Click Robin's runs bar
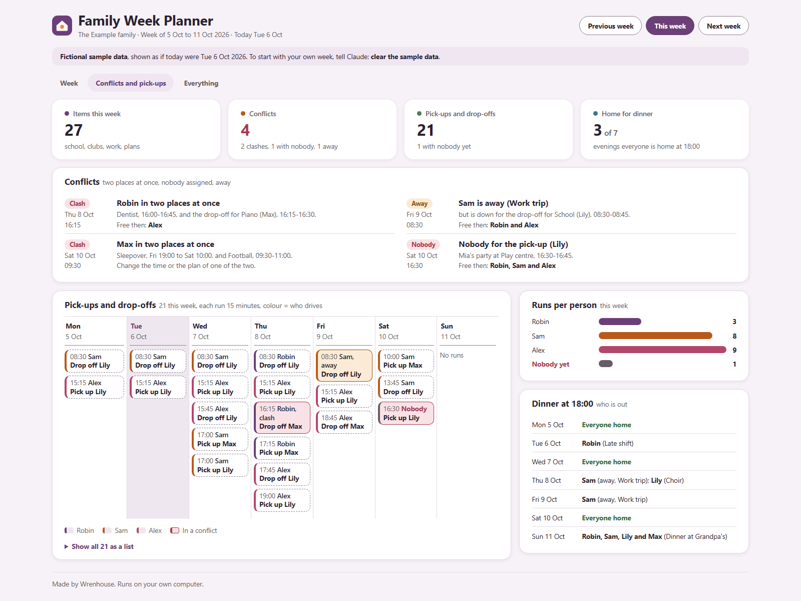Screen dimensions: 801x601 tap(620, 322)
